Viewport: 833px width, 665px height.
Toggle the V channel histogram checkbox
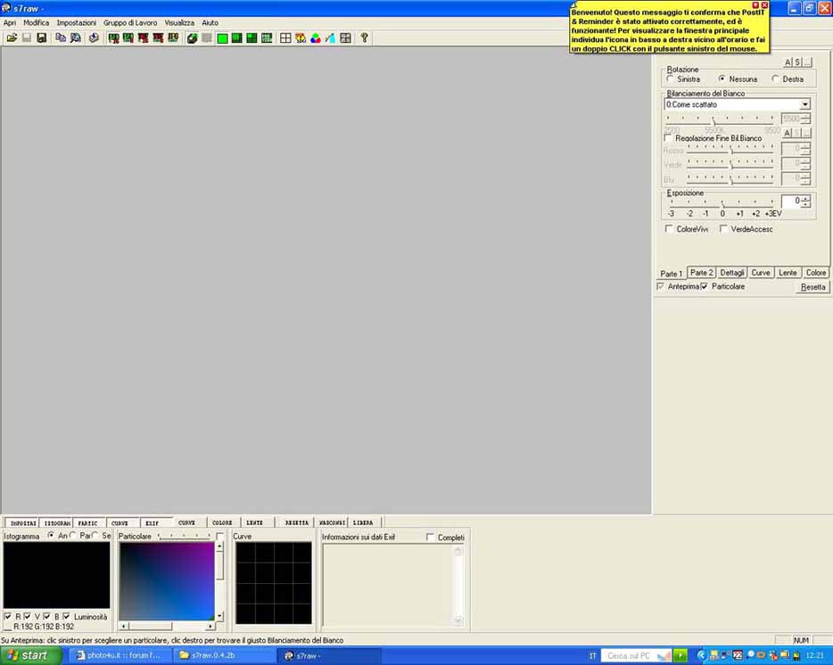click(x=27, y=617)
